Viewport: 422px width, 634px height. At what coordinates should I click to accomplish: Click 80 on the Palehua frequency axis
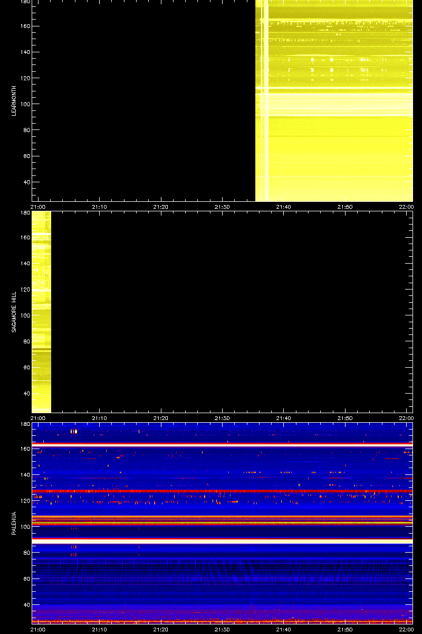pos(26,552)
